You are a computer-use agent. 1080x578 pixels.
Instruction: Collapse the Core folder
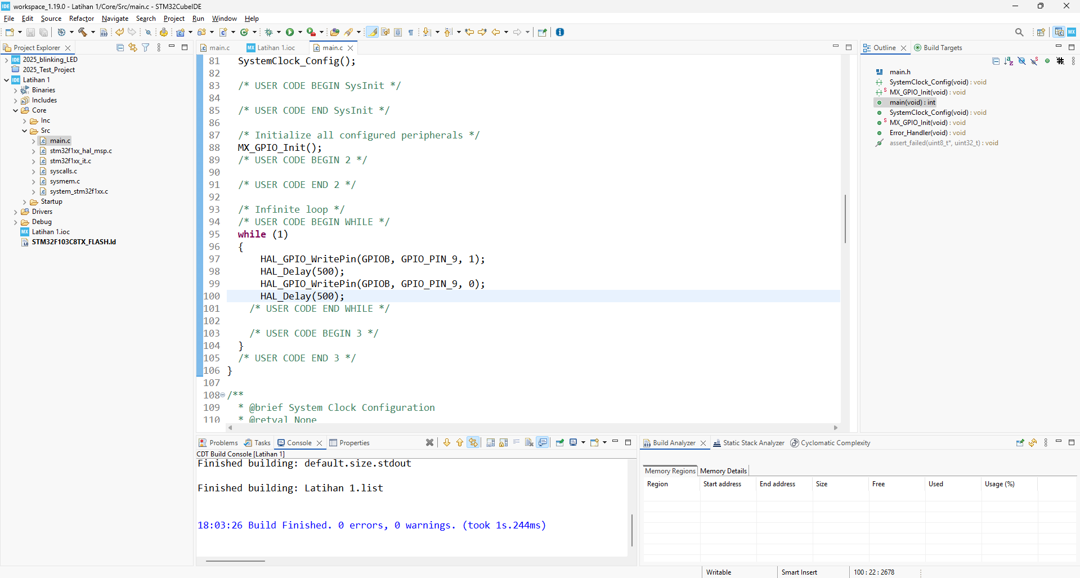(x=15, y=110)
